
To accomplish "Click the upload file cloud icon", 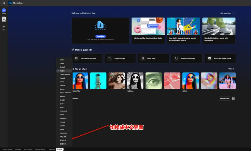I will pos(100,26).
